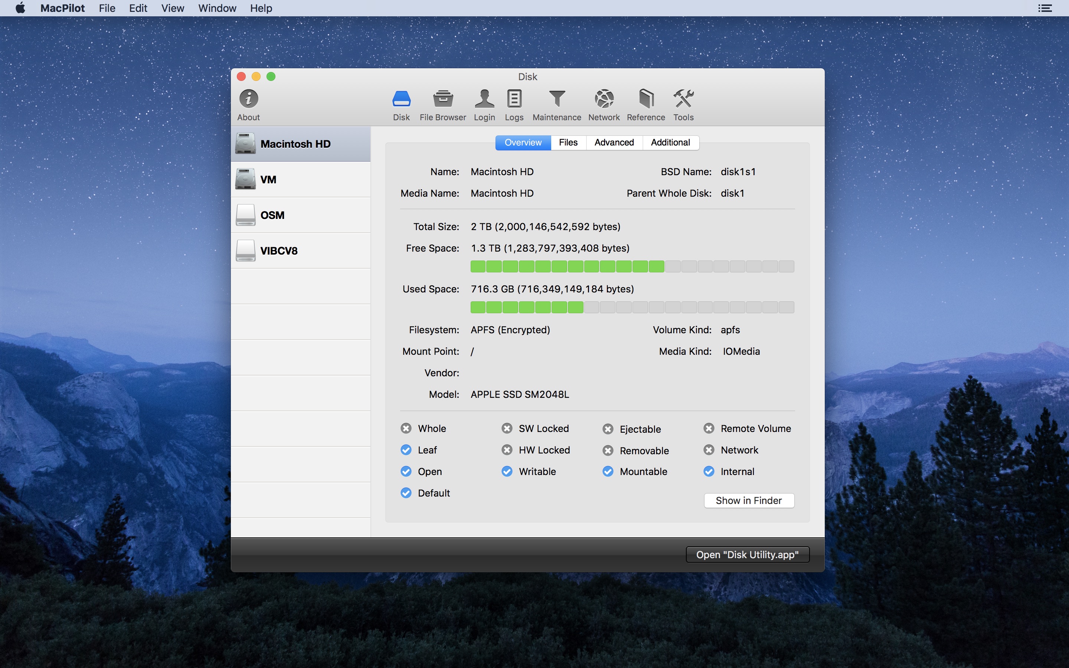Click the Total Size value text
Image resolution: width=1069 pixels, height=668 pixels.
tap(546, 227)
